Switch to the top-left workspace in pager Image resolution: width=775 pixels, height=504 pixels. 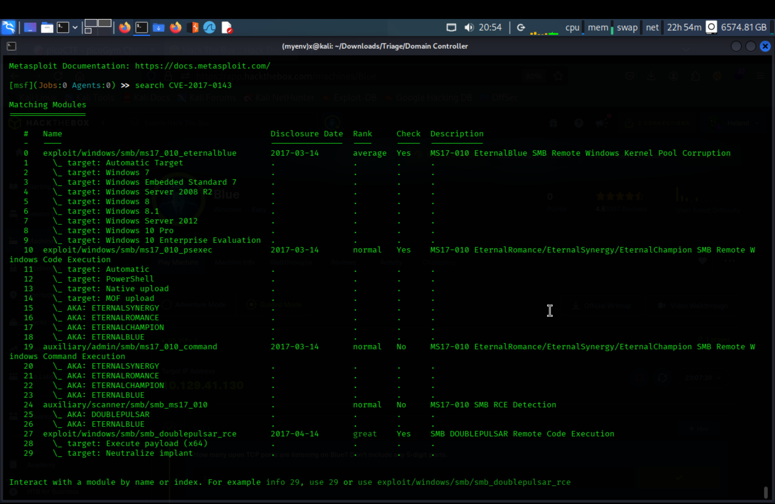click(x=91, y=23)
